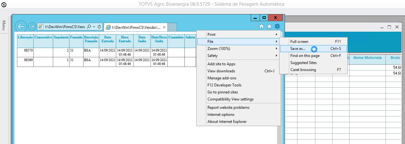
Task: Open Compatibility View settings
Action: pyautogui.click(x=239, y=99)
